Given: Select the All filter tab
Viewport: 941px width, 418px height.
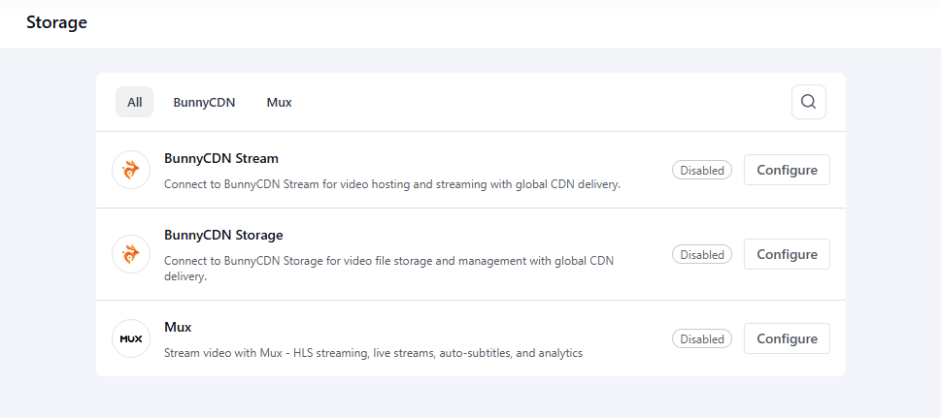Looking at the screenshot, I should pos(134,102).
